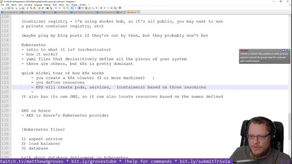
Task: Open the Run menu
Action: click(68, 5)
